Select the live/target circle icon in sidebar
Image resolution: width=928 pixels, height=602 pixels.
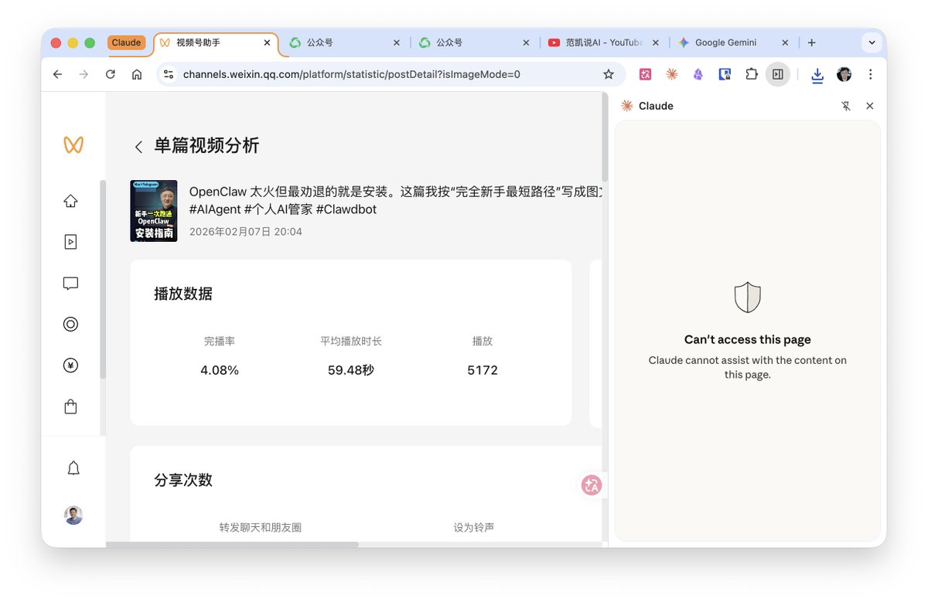pos(70,324)
